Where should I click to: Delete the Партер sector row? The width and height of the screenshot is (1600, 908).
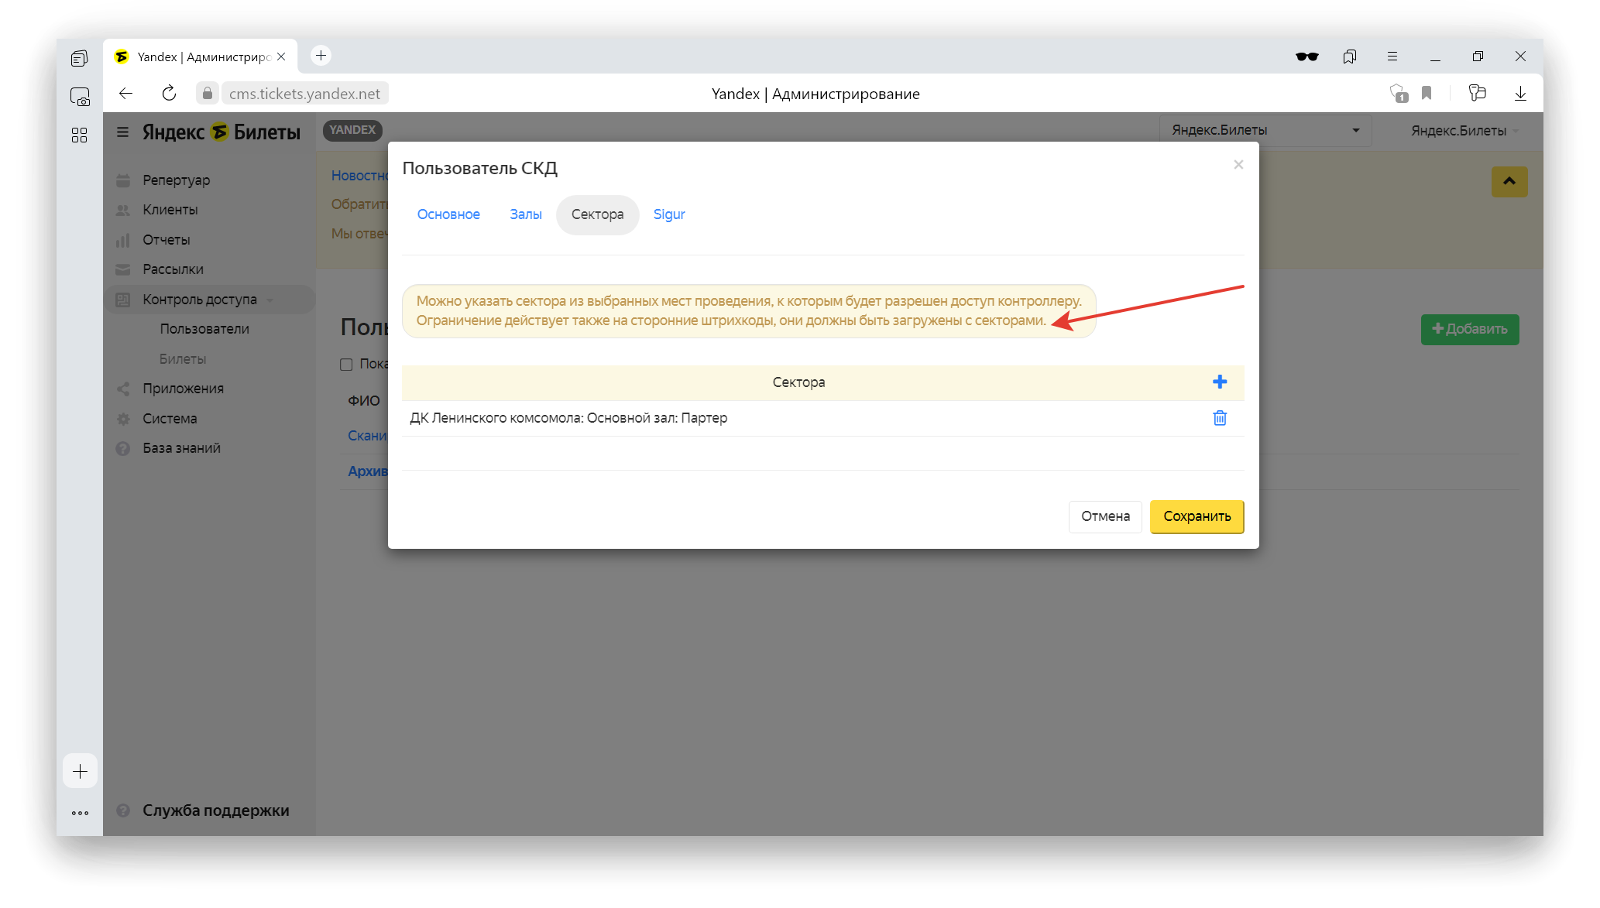1220,418
